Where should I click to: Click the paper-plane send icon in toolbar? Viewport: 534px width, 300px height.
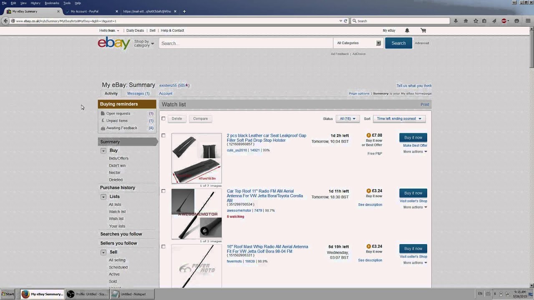(494, 21)
